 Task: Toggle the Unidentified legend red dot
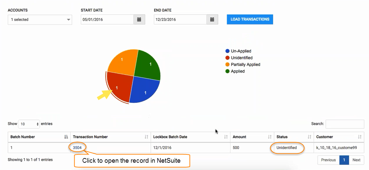[x=227, y=58]
